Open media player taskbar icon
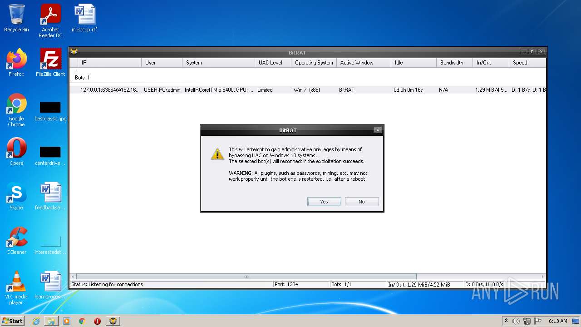 pos(67,321)
